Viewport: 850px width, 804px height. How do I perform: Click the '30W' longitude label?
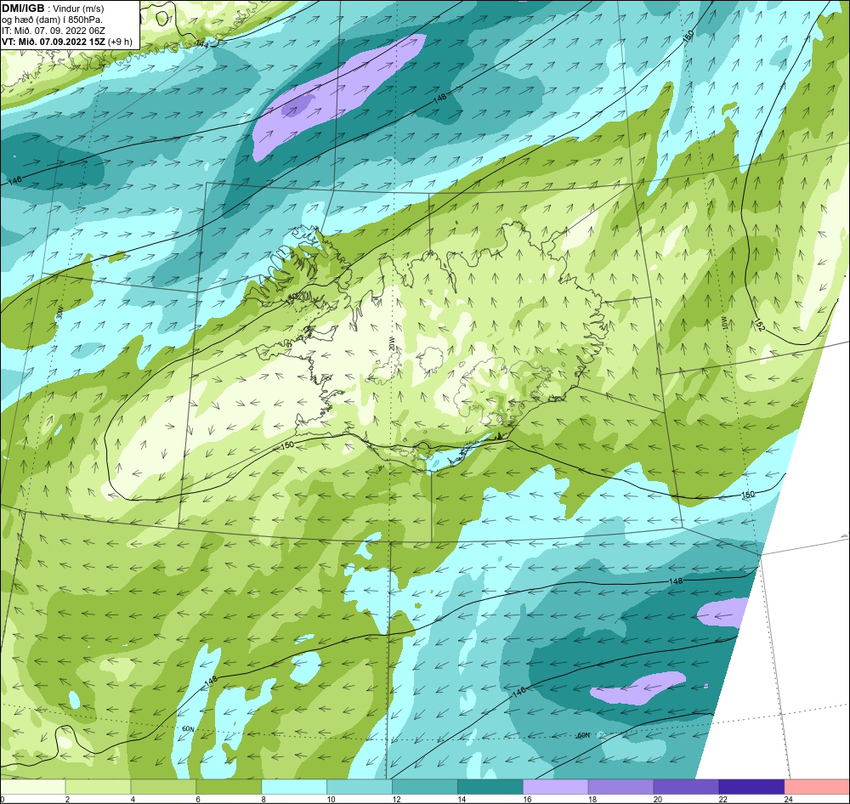click(59, 312)
